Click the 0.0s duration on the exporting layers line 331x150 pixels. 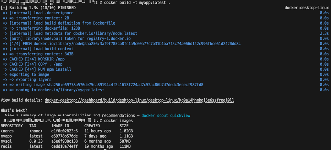click(324, 80)
